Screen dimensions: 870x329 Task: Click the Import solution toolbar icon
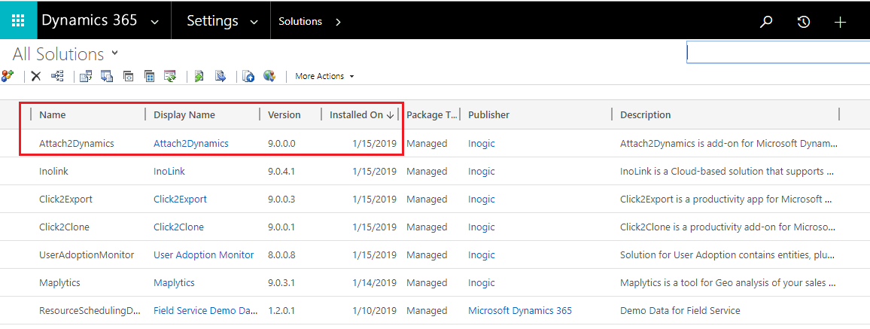point(86,76)
